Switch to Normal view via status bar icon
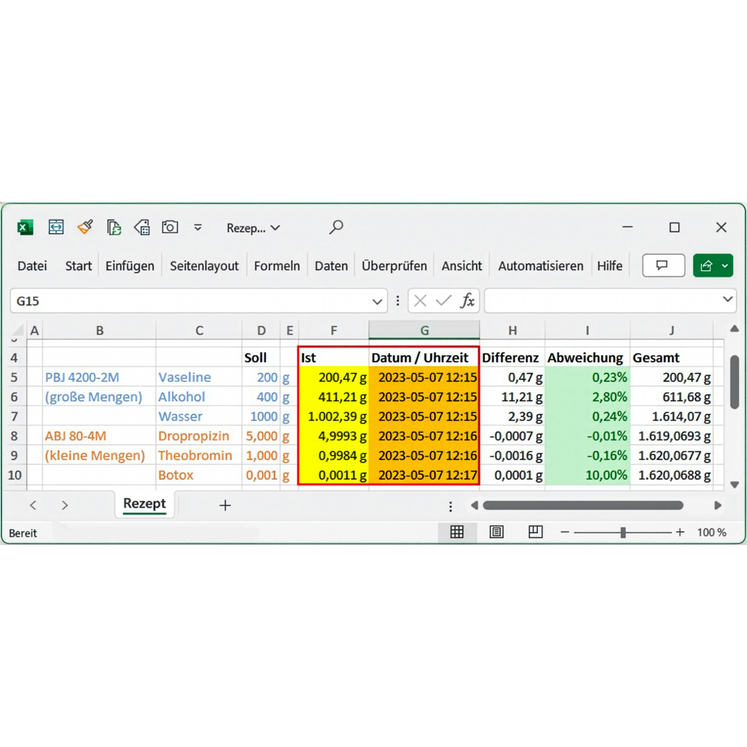Viewport: 747px width, 747px height. 457,532
